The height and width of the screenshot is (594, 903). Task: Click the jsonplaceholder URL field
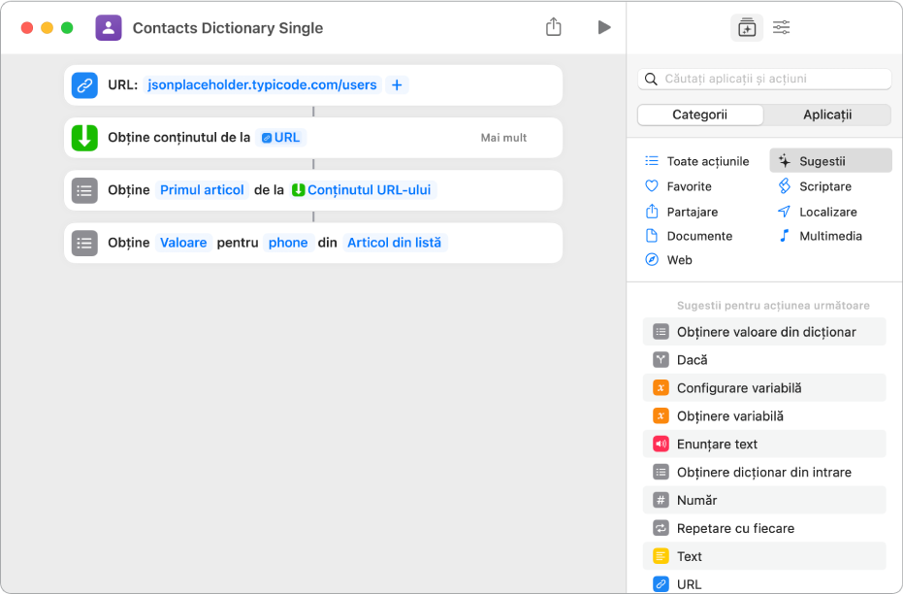point(262,85)
